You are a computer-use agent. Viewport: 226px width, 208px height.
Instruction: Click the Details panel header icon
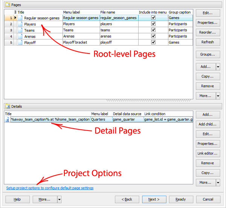click(7, 107)
